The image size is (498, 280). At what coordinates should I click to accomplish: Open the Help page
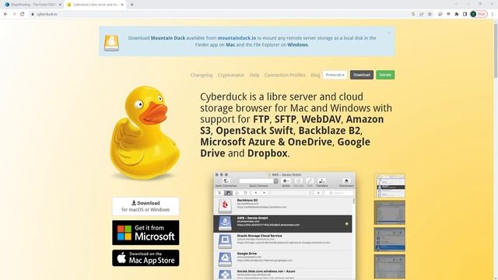(x=254, y=75)
